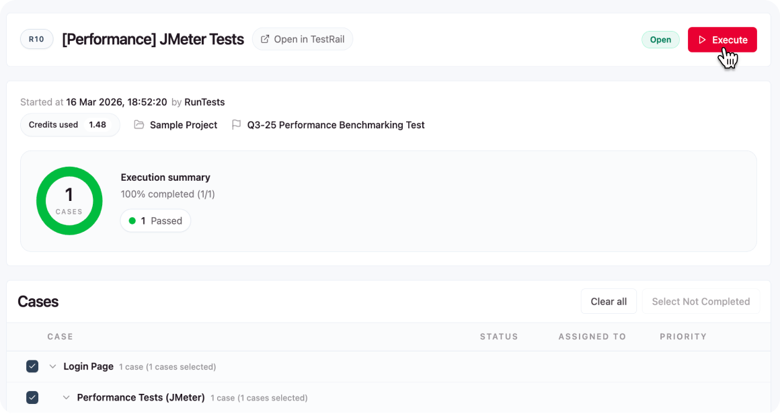Open the Q3-25 Performance Benchmarking Test milestone
This screenshot has width=780, height=414.
(x=336, y=125)
